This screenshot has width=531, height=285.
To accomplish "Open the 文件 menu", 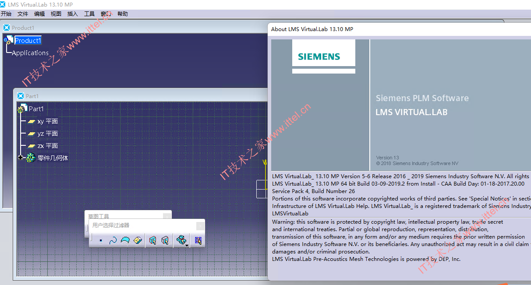I will (x=23, y=14).
